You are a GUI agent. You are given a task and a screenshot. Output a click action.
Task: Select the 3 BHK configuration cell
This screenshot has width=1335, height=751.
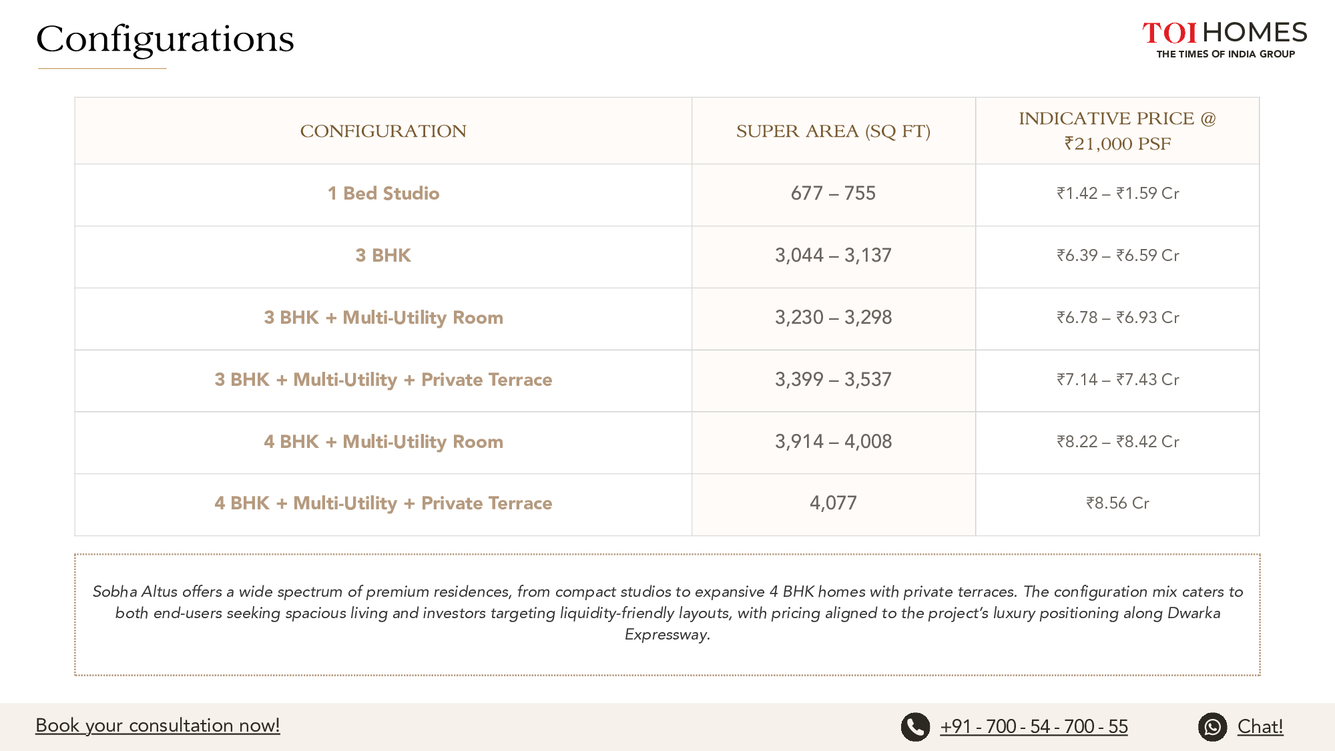tap(383, 256)
